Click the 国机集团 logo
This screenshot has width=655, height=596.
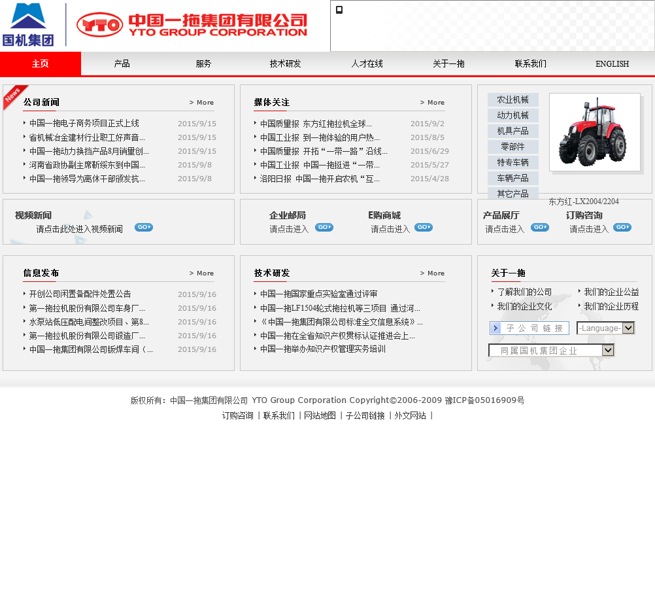pyautogui.click(x=28, y=24)
